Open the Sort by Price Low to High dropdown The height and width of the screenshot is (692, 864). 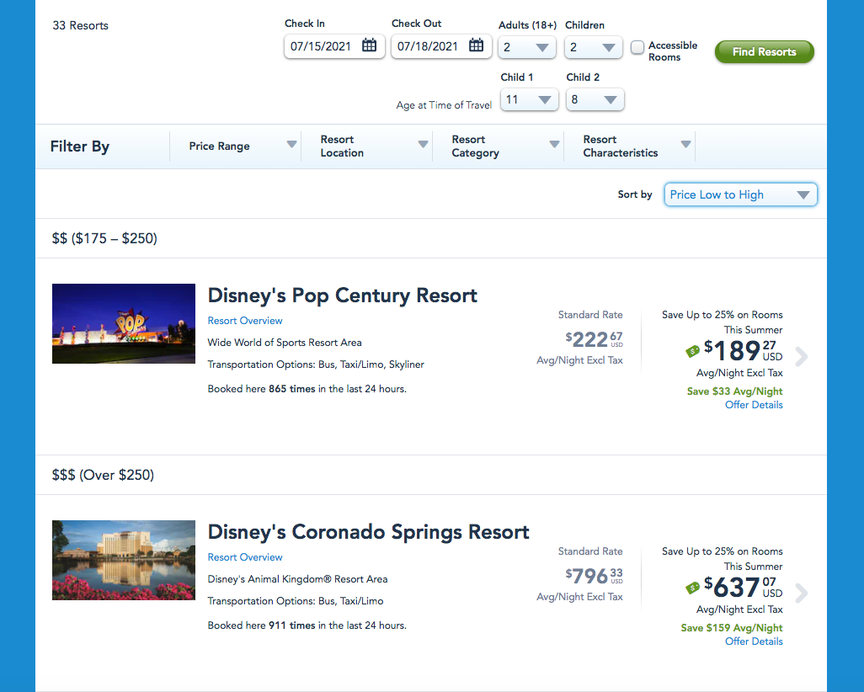(740, 194)
